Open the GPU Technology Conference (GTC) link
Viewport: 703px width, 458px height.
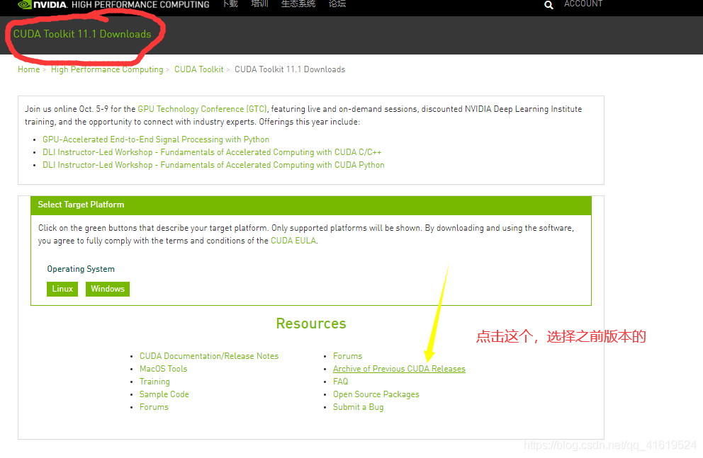tap(203, 109)
